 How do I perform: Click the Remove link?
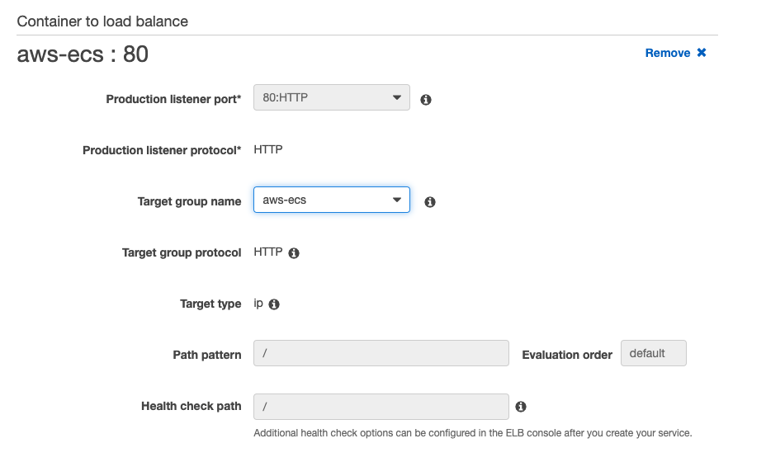tap(667, 53)
